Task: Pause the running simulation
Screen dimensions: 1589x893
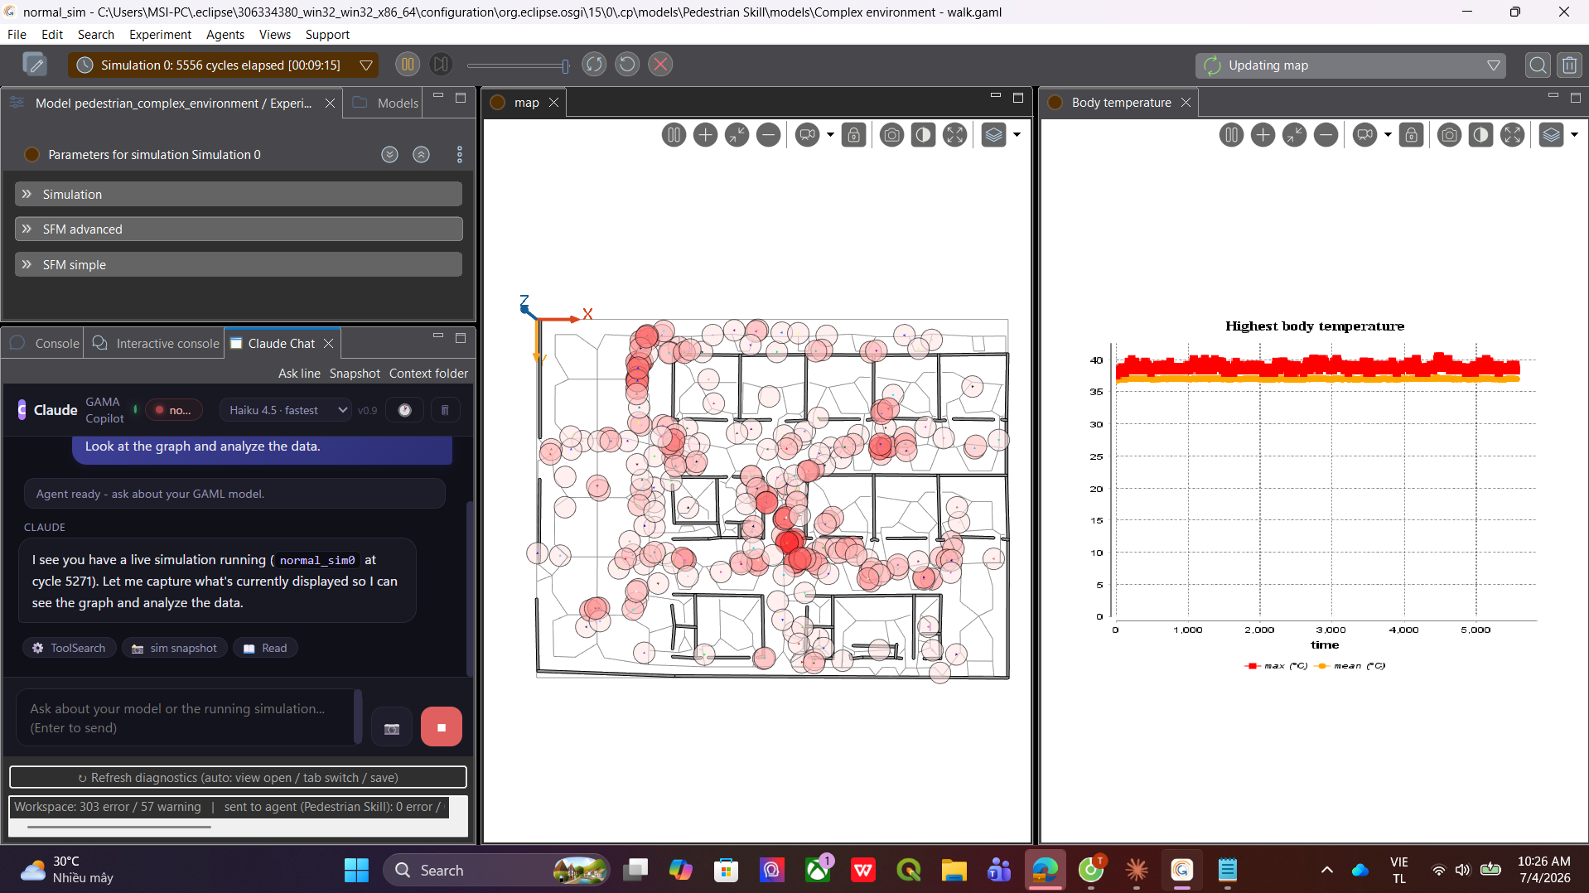Action: 408,65
